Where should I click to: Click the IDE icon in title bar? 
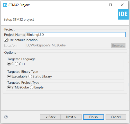pos(5,5)
